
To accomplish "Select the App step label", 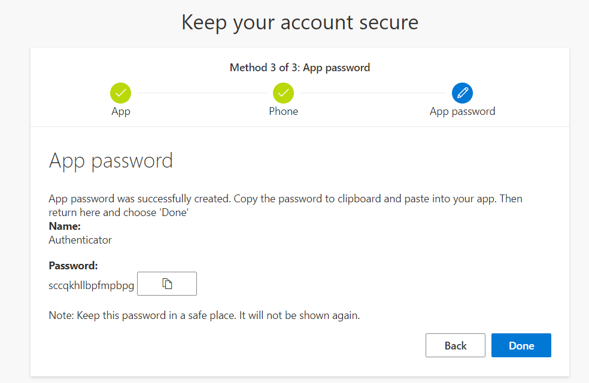I will 120,111.
